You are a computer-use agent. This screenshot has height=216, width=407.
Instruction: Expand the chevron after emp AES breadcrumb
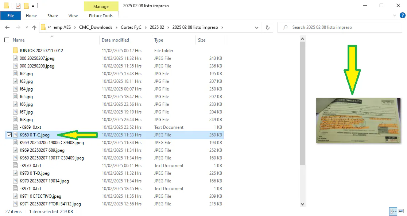[75, 27]
